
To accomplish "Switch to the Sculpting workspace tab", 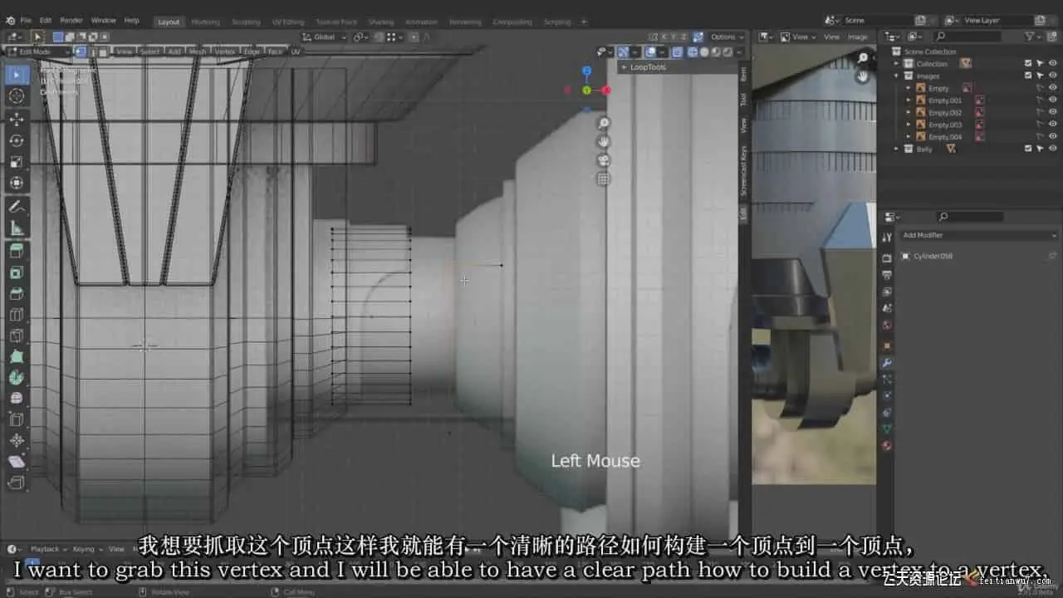I will coord(246,22).
